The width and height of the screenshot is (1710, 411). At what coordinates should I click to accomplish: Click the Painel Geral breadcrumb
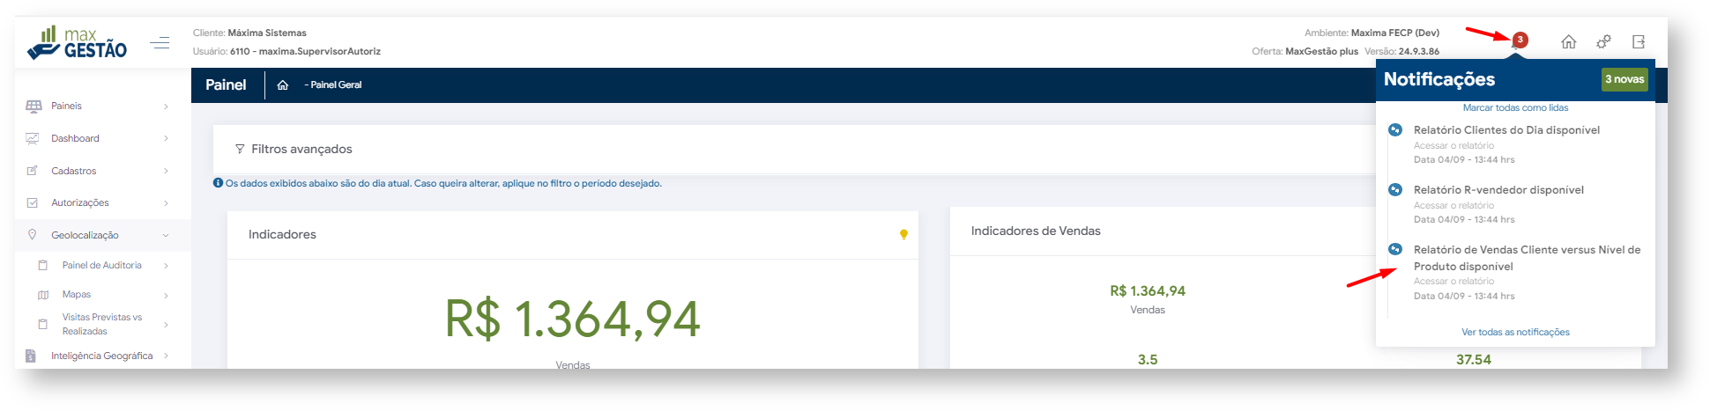click(336, 85)
